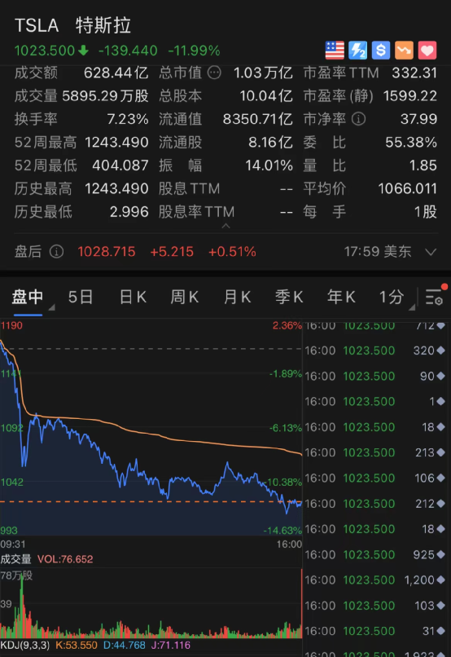Screen dimensions: 451x657
Task: Tap the 成交量 5895.29万股 value
Action: tap(105, 96)
